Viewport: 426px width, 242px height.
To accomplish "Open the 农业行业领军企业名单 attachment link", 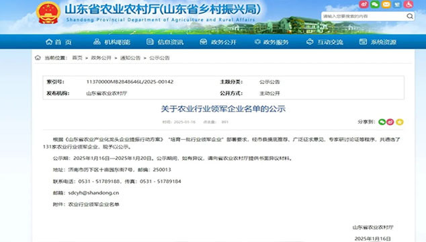I will (93, 204).
